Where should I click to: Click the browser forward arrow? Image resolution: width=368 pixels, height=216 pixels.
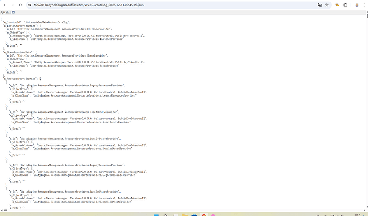[12, 4]
